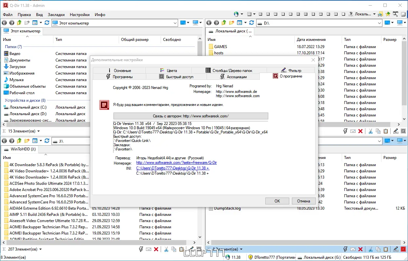The width and height of the screenshot is (408, 261).
Task: Go up one level in D:\ pane
Action: pyautogui.click(x=224, y=23)
